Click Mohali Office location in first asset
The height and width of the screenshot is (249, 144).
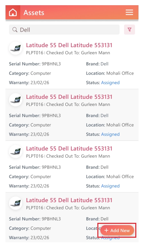click(120, 73)
